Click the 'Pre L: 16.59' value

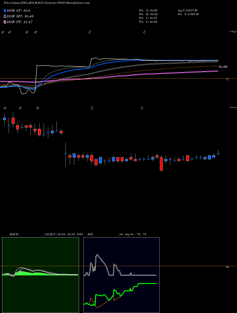[148, 18]
